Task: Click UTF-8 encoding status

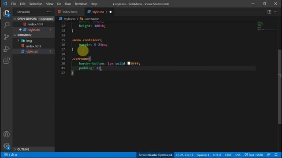Action: [217, 155]
